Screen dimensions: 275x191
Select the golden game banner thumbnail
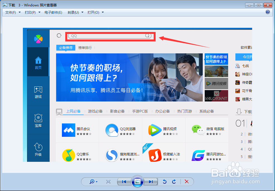(216, 71)
